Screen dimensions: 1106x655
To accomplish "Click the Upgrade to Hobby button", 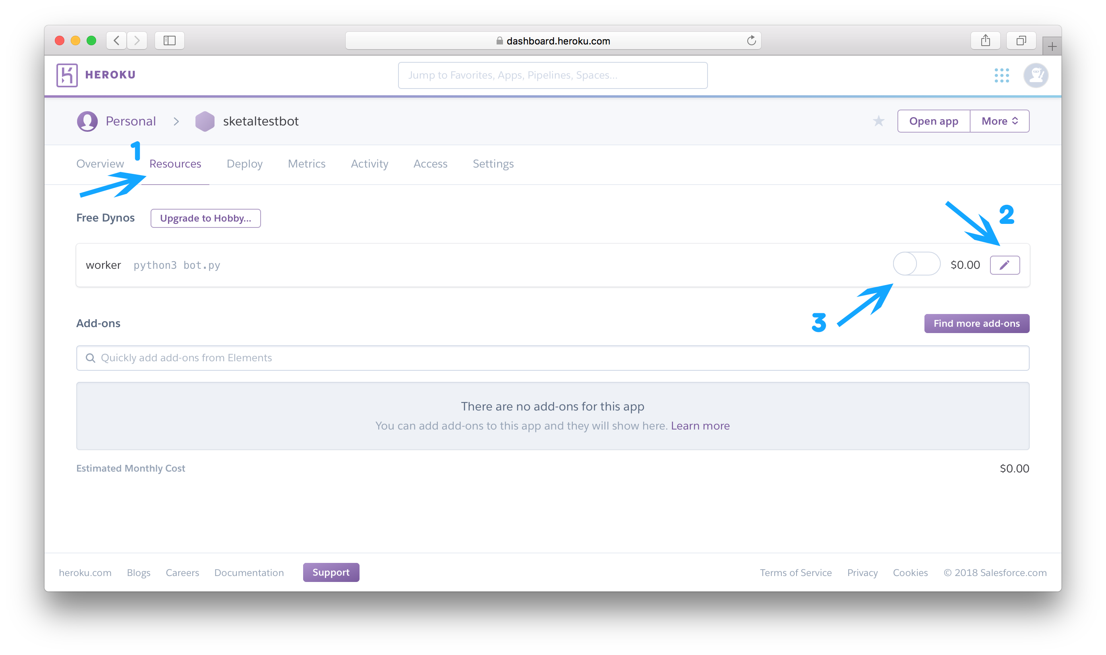I will [205, 218].
